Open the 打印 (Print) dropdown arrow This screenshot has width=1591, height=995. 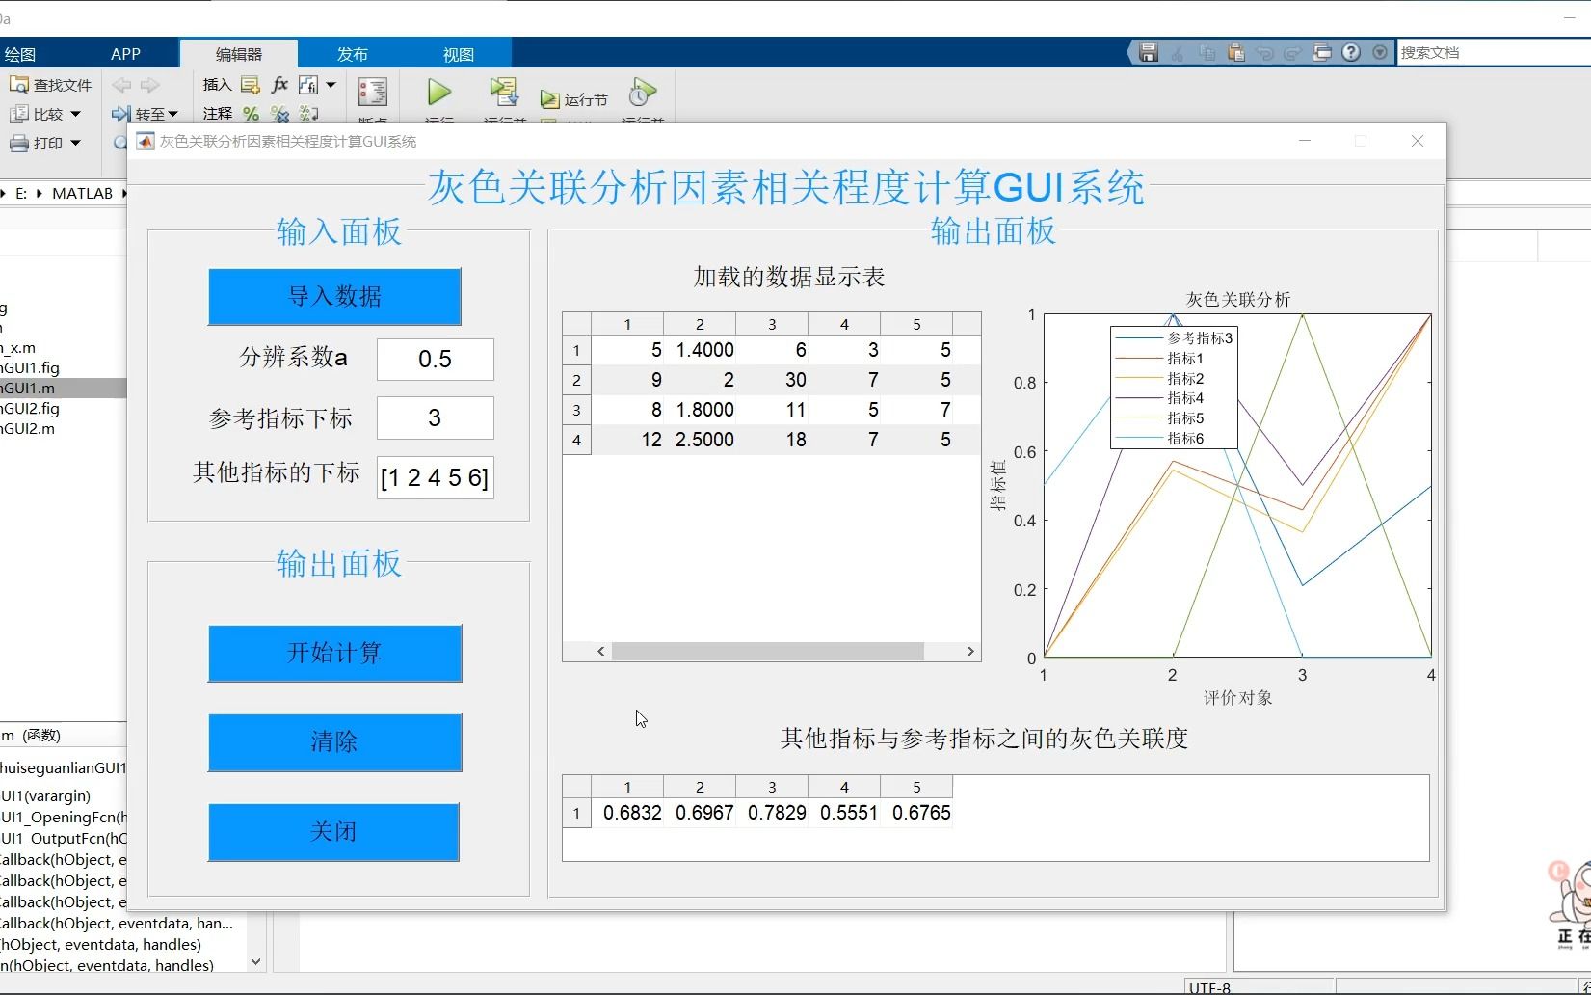pos(76,144)
